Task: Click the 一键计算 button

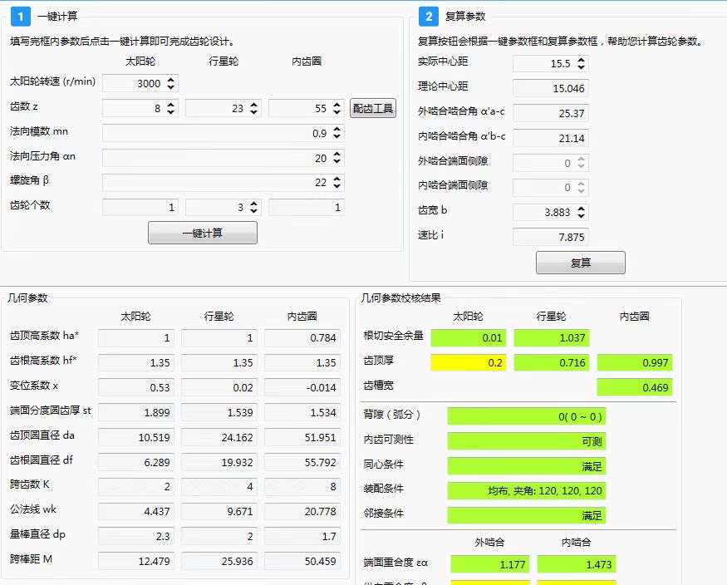Action: coord(202,233)
